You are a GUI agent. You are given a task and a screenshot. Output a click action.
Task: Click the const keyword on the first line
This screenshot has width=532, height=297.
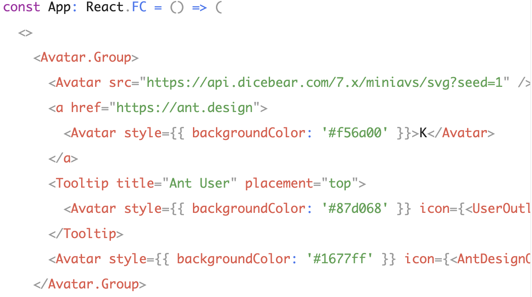tap(22, 7)
